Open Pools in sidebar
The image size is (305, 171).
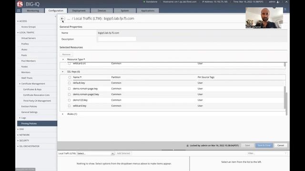pos(24,55)
